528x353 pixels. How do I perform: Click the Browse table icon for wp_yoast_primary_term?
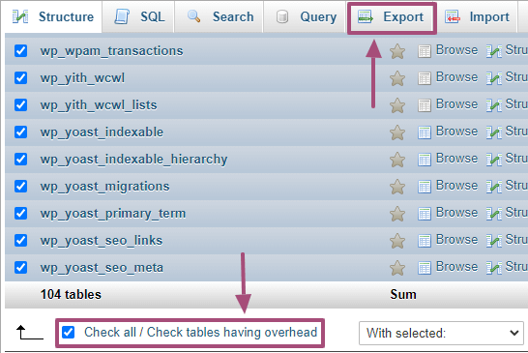click(425, 214)
